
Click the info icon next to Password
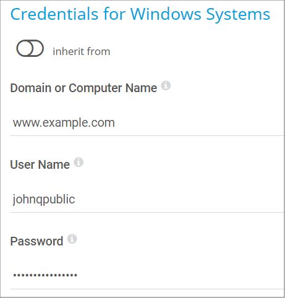click(72, 239)
